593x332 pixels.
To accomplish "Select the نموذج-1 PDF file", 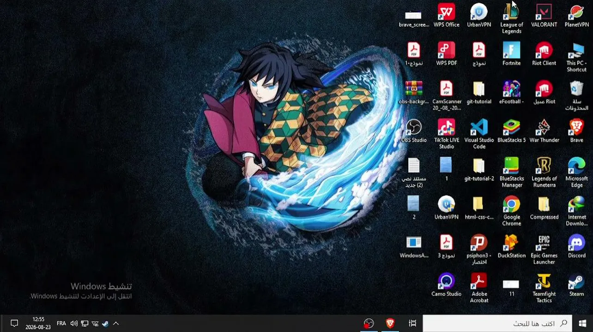I will 413,54.
